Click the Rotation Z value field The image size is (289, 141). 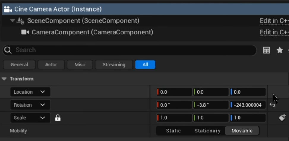tap(247, 105)
